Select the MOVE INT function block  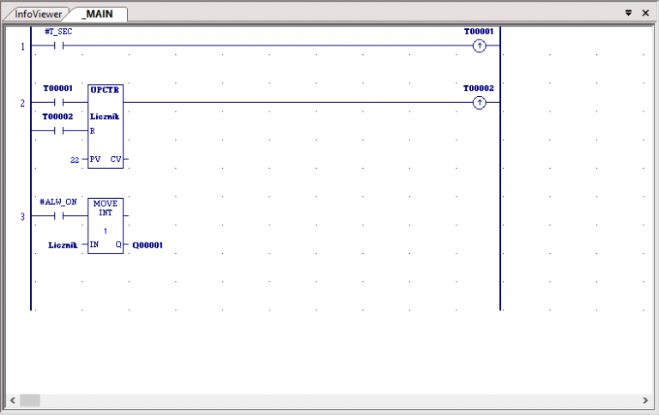coord(106,226)
